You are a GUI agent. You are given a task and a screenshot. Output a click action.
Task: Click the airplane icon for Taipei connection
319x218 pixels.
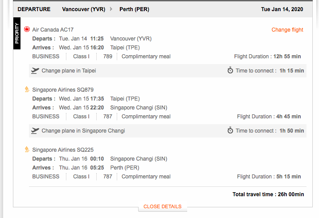tap(35, 71)
